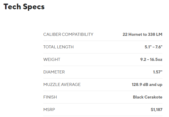Screen dimensions: 169x117
Task: Select the FINISH label
Action: click(50, 97)
